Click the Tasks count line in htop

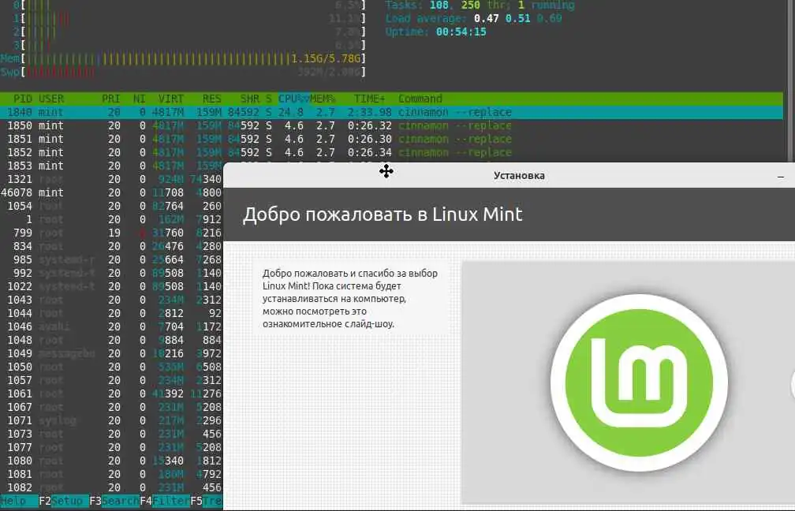tap(480, 6)
